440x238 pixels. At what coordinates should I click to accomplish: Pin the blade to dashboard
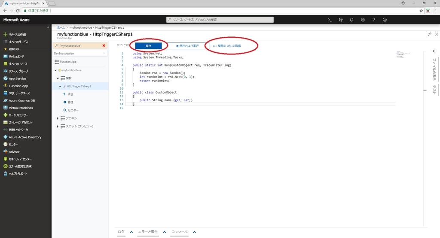coord(429,34)
